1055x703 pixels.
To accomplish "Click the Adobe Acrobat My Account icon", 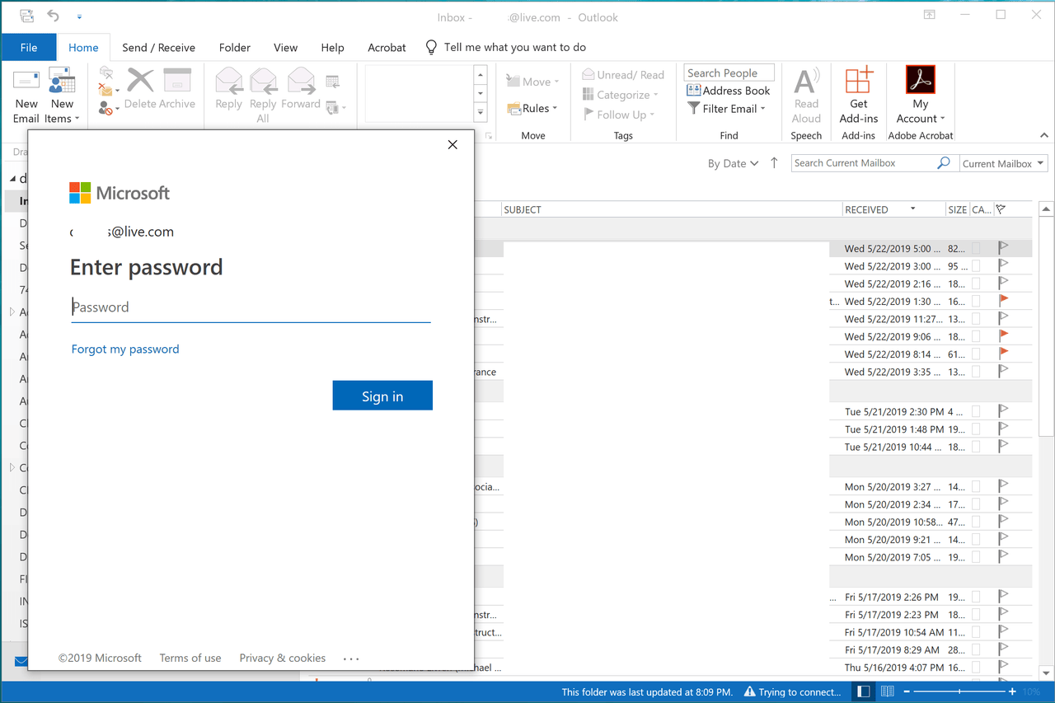I will 921,80.
